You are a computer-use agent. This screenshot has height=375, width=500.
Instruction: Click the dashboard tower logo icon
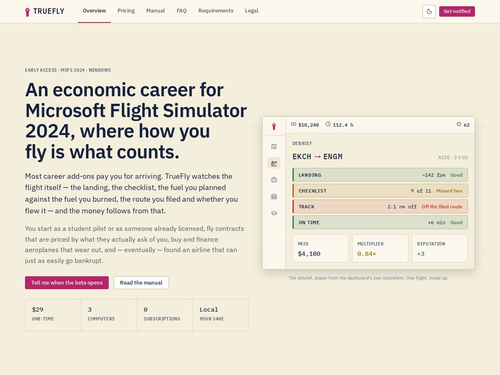274,126
